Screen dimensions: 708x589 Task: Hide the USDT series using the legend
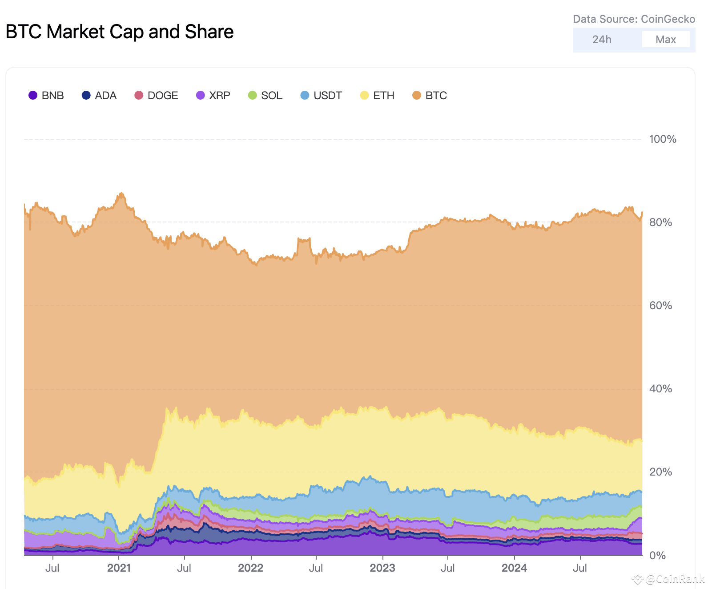328,95
